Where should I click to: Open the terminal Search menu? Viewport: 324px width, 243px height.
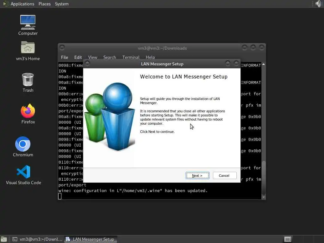(109, 57)
